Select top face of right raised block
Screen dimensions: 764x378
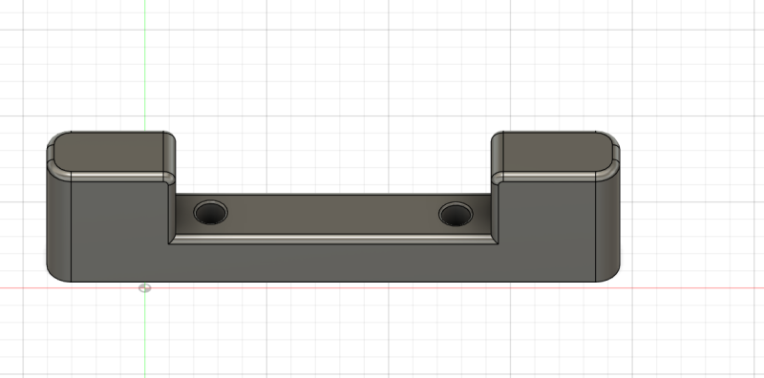(x=555, y=151)
